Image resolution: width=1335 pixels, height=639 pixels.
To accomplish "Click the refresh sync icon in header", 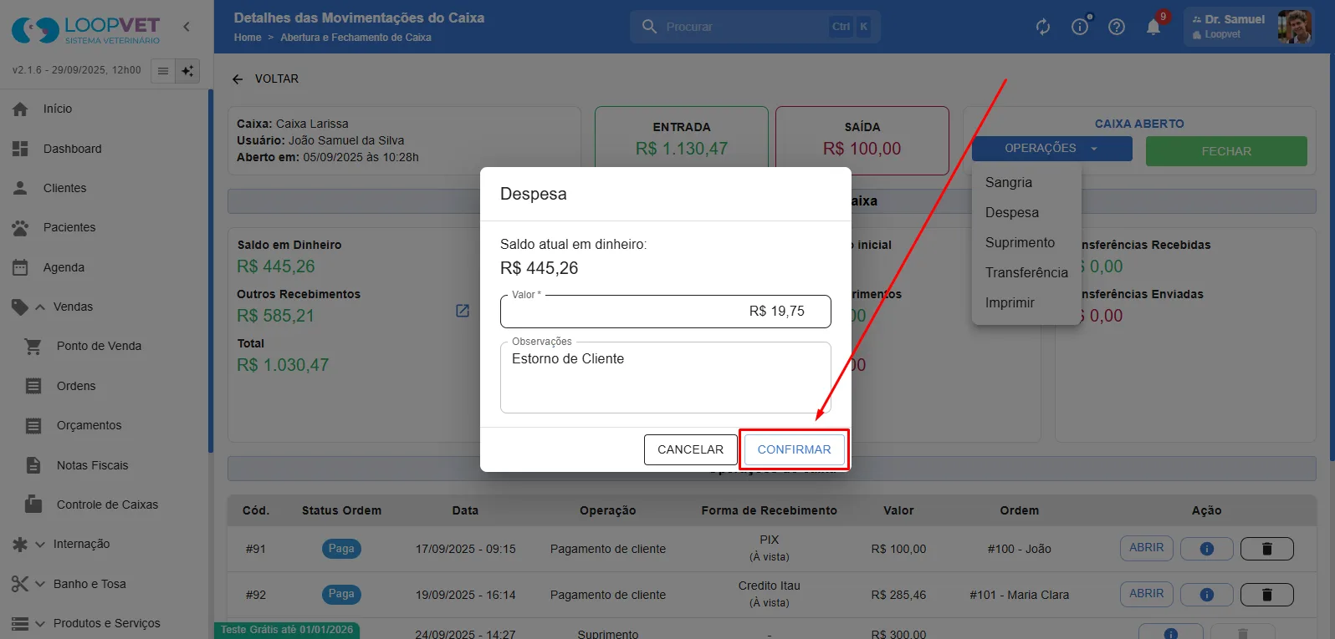I will point(1043,27).
